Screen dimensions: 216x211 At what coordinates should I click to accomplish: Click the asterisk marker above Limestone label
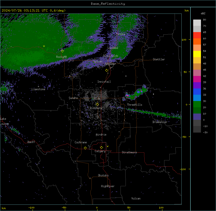pos(38,87)
